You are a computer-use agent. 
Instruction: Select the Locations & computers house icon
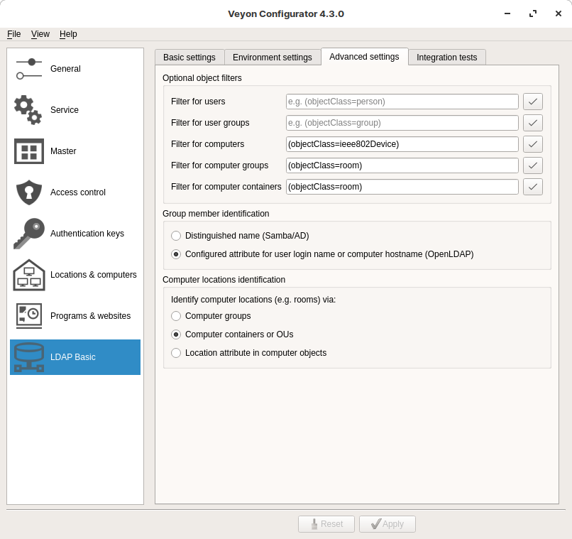29,275
